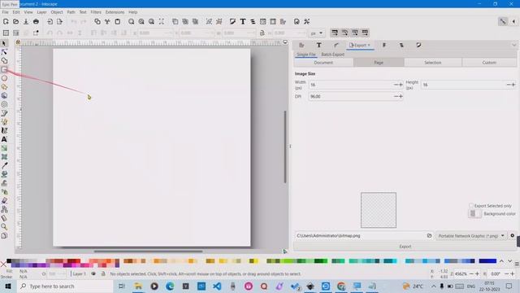Select the Zoom magnifier tool in toolbox

(4, 226)
